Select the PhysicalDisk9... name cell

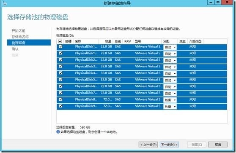click(86, 106)
